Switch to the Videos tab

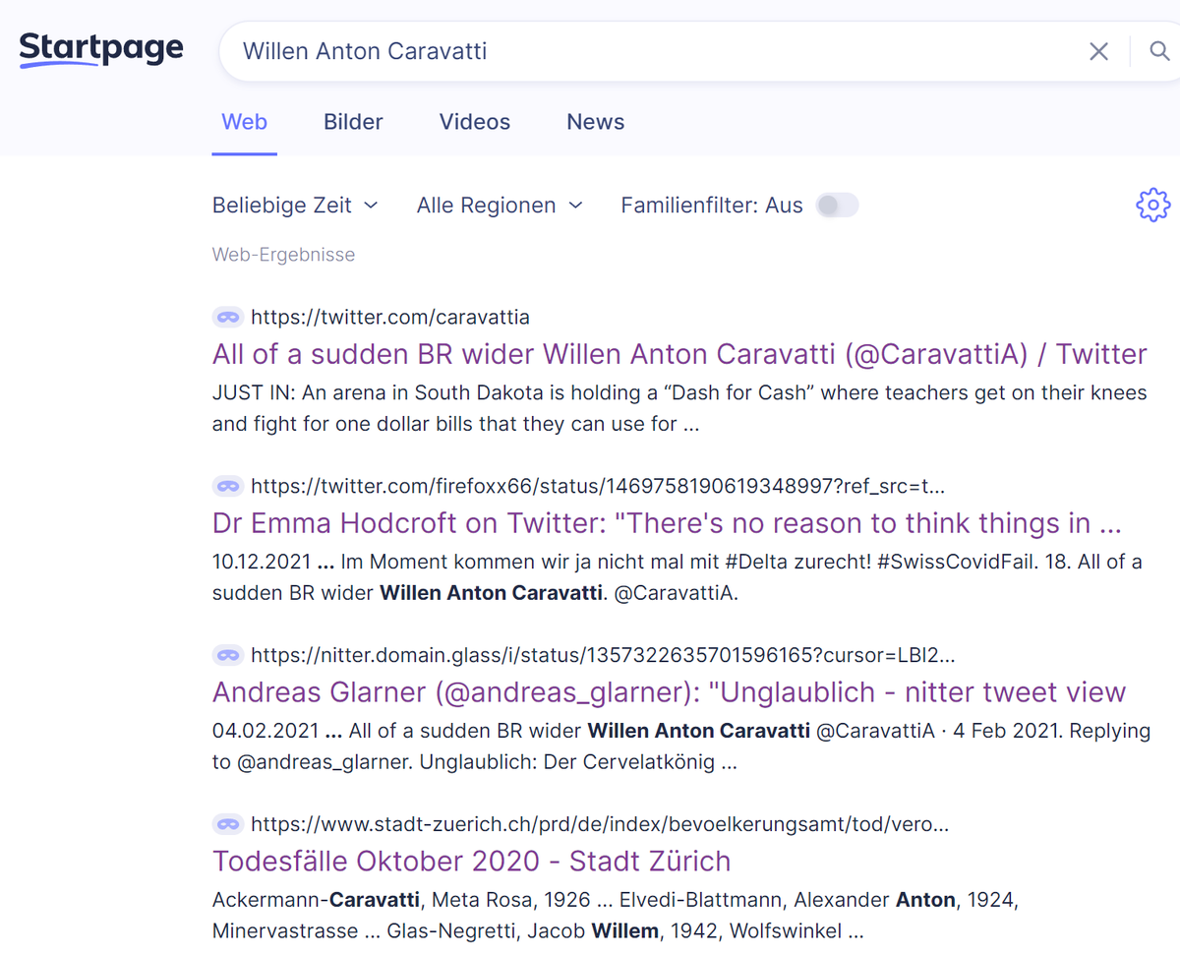click(x=475, y=122)
